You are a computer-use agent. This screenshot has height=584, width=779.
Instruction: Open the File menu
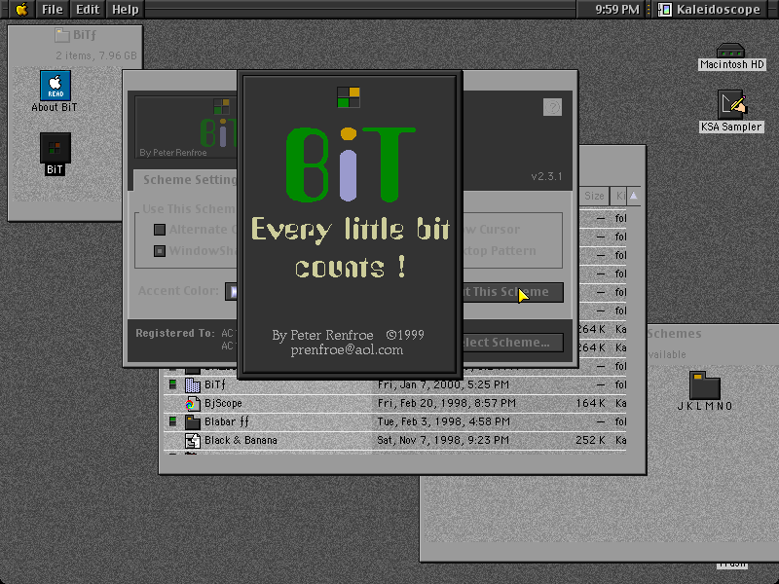tap(52, 10)
